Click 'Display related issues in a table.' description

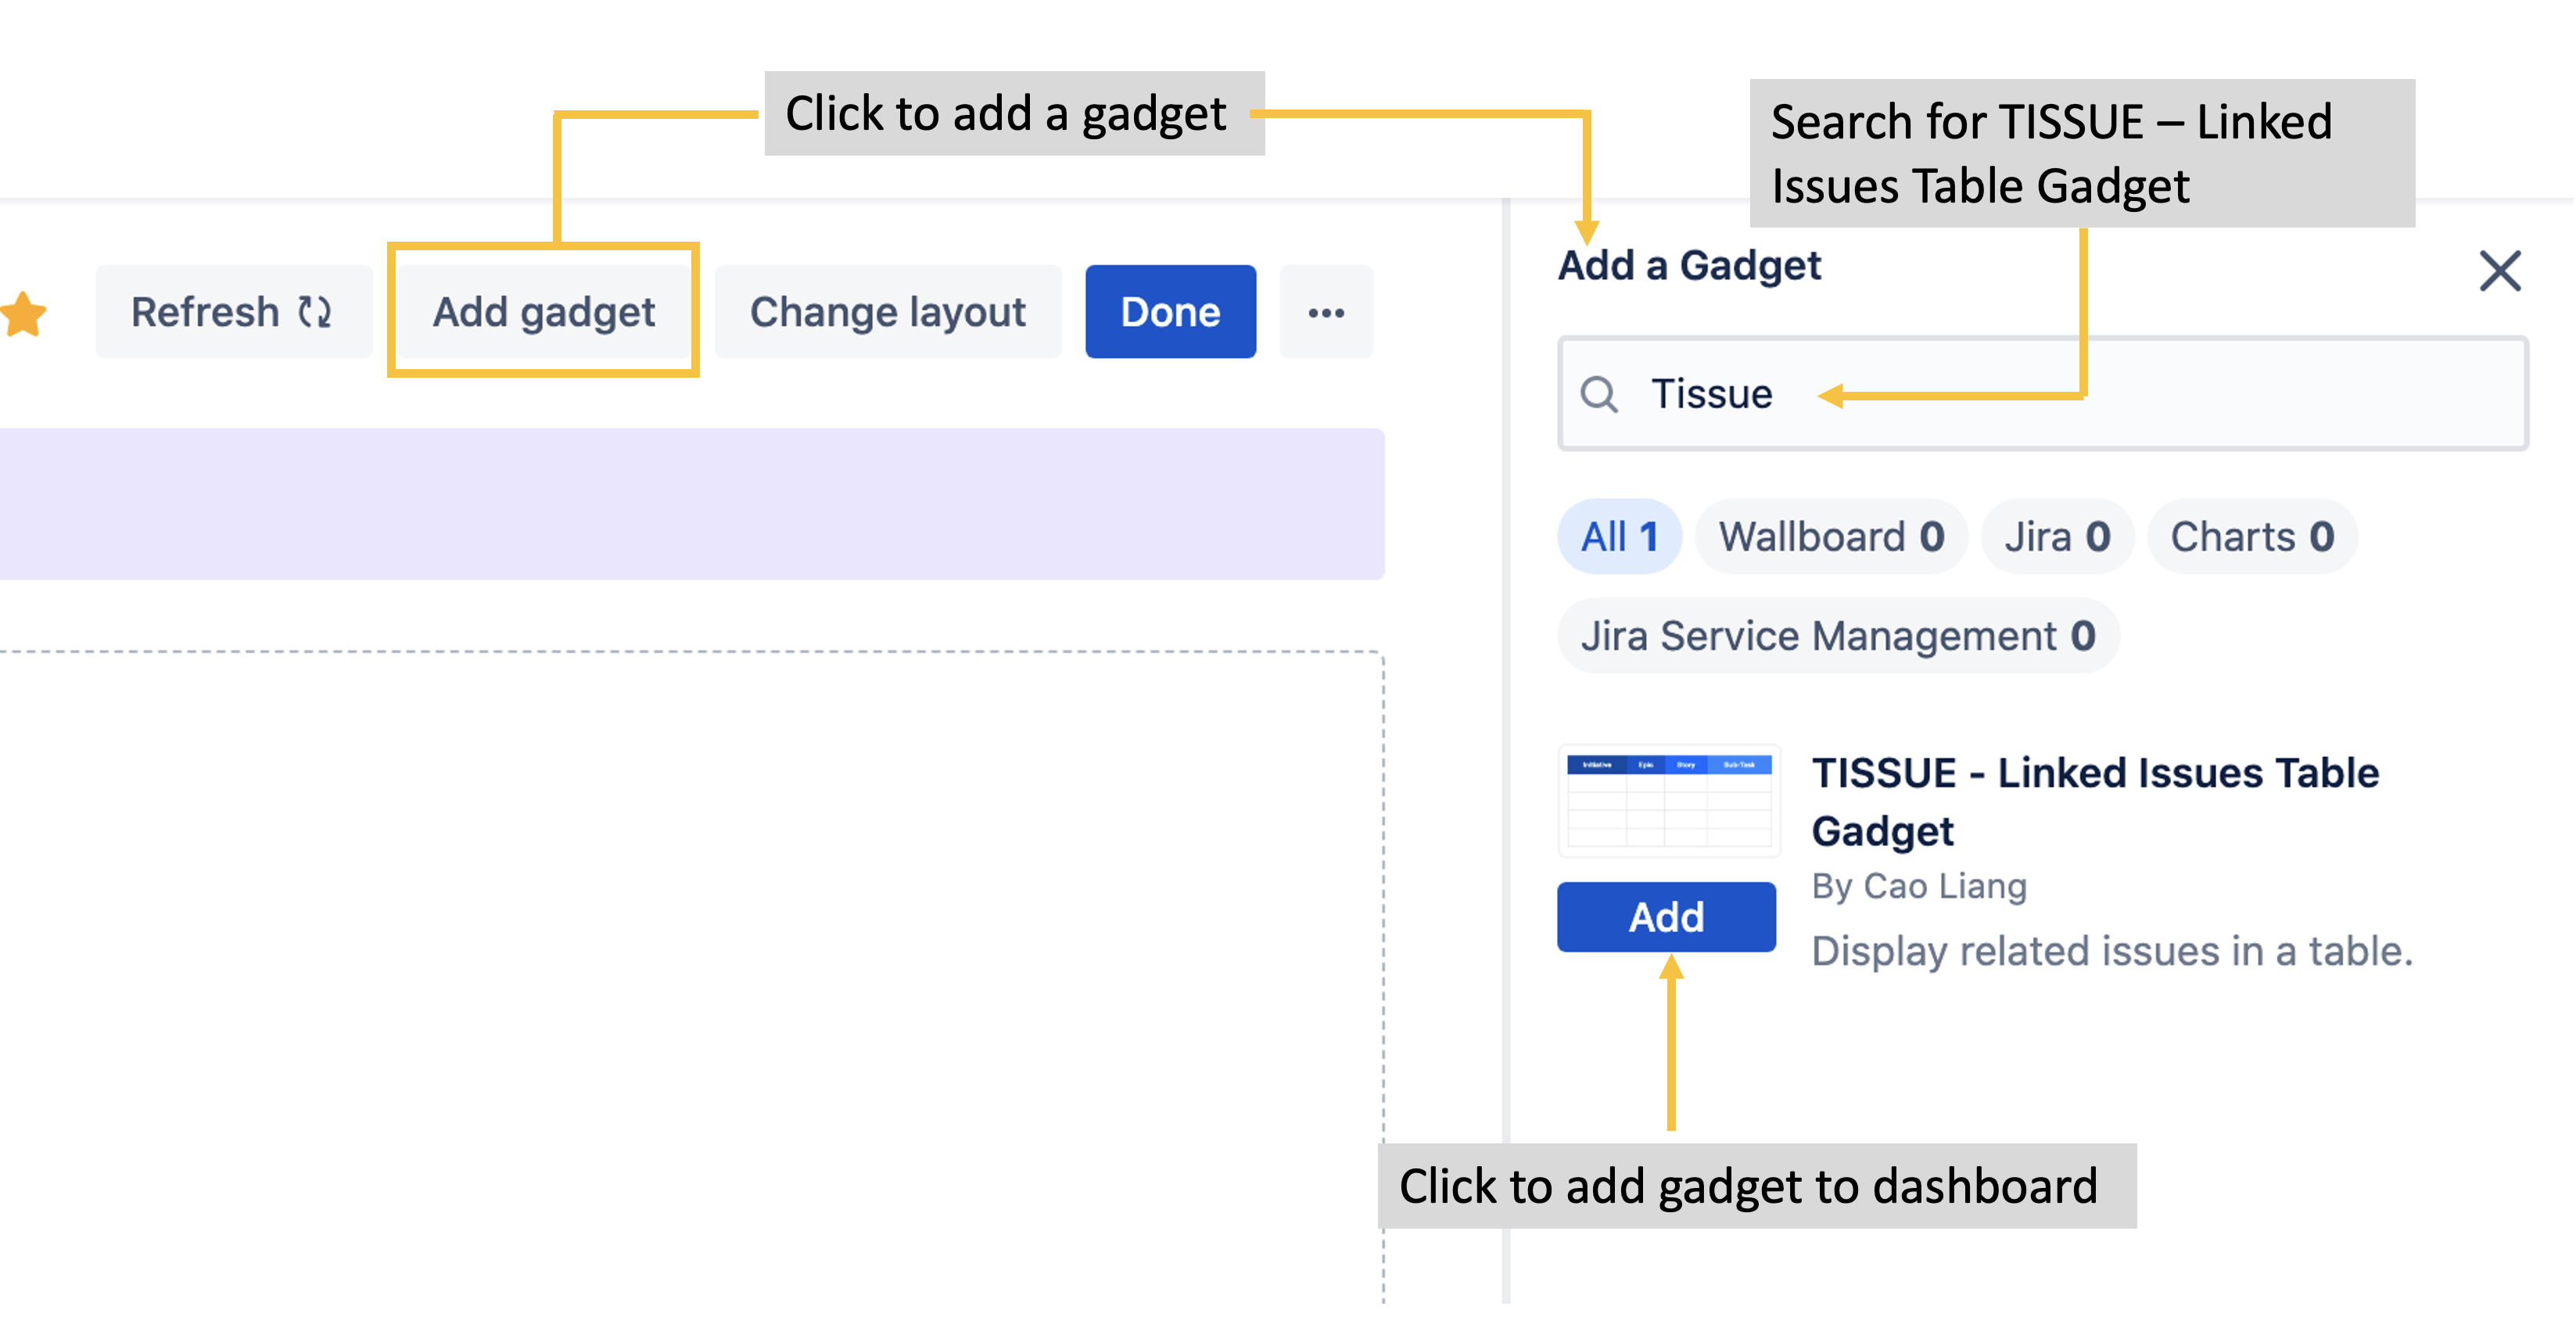[x=2112, y=951]
